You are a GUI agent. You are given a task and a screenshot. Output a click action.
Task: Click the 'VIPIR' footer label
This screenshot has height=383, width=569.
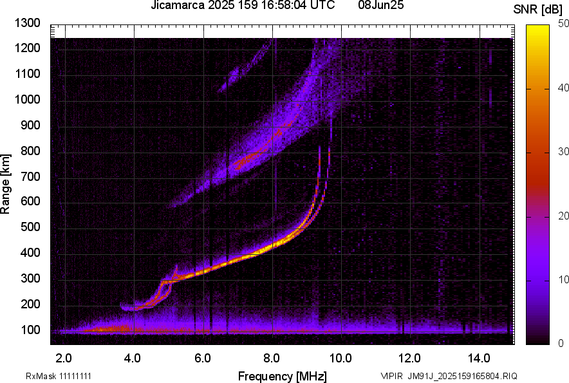[x=392, y=377]
